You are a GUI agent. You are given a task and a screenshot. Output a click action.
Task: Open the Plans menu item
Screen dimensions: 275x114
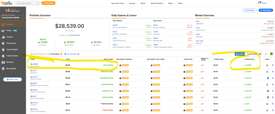click(x=188, y=3)
